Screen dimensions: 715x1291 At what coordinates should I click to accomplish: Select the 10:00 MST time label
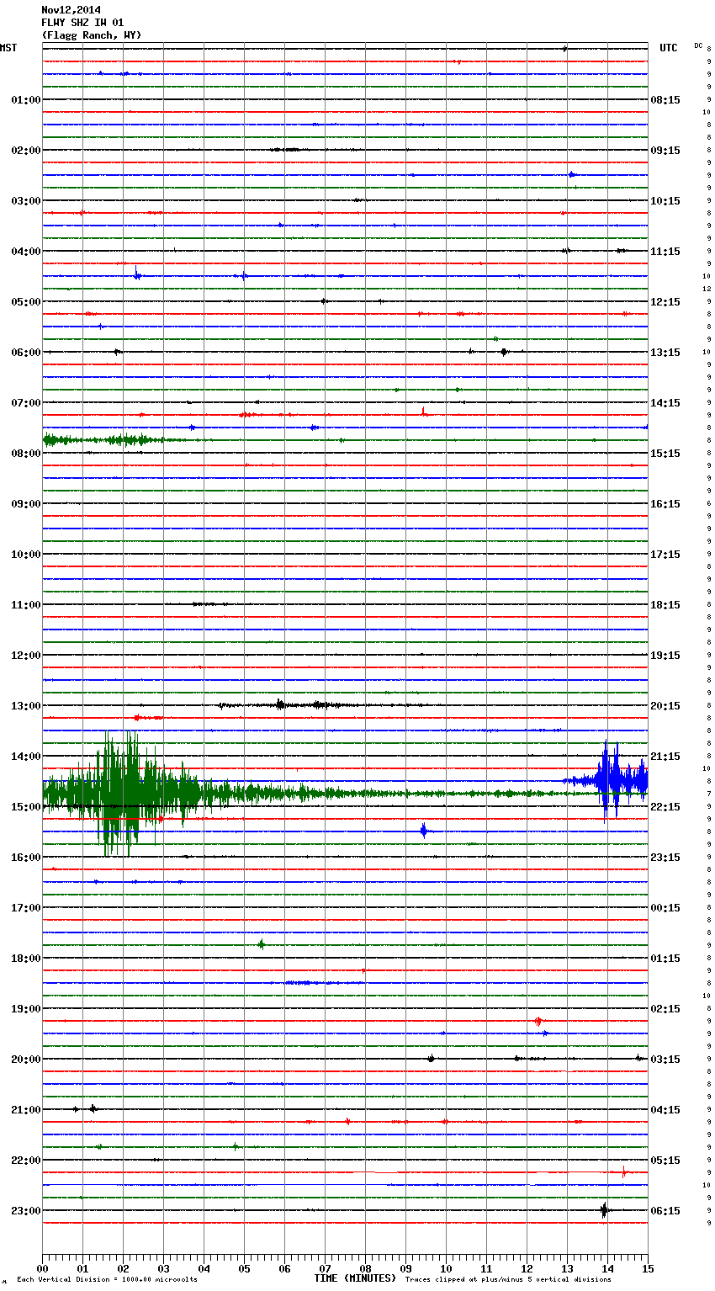pyautogui.click(x=25, y=555)
